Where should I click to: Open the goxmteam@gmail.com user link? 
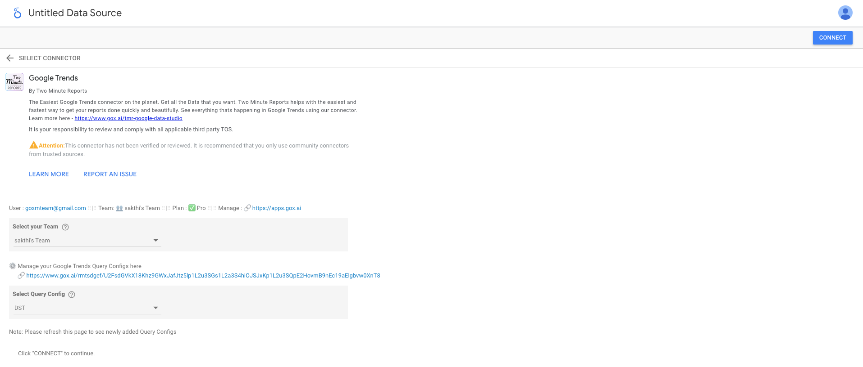[x=55, y=208]
